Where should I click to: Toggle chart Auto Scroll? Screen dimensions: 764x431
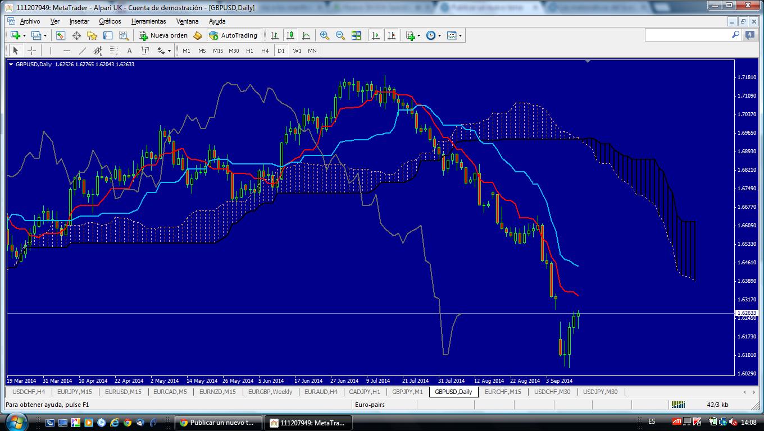coord(376,35)
